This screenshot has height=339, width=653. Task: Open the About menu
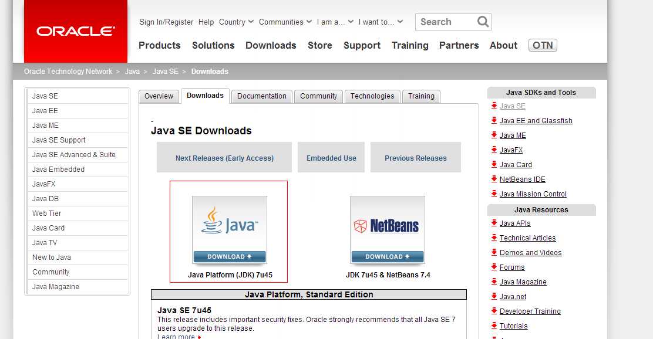click(503, 45)
